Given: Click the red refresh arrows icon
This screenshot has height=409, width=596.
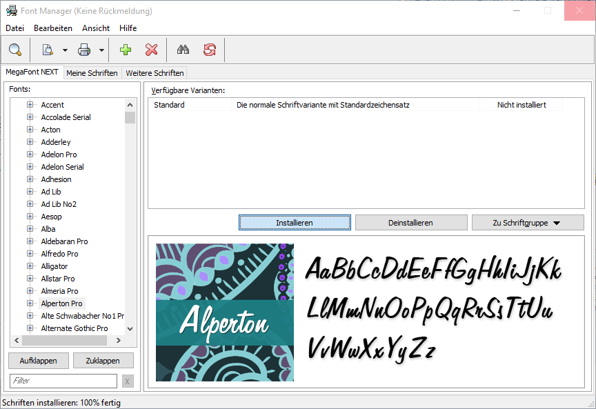Looking at the screenshot, I should point(210,50).
